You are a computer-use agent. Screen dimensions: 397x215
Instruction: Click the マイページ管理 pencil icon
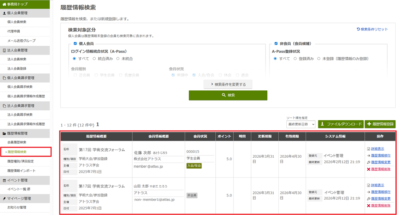click(4, 199)
